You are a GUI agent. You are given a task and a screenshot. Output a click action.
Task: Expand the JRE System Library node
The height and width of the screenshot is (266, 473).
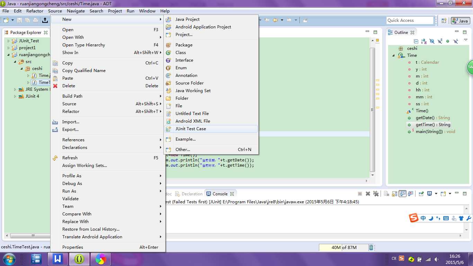15,89
